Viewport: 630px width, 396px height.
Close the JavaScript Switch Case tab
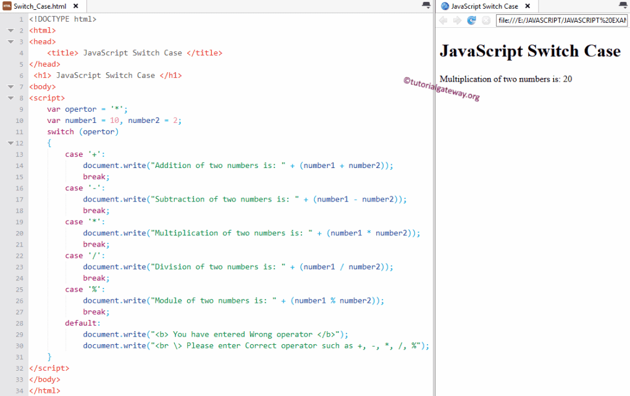[x=527, y=6]
